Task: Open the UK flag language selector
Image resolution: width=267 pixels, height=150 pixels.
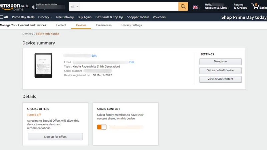Action: (x=197, y=7)
